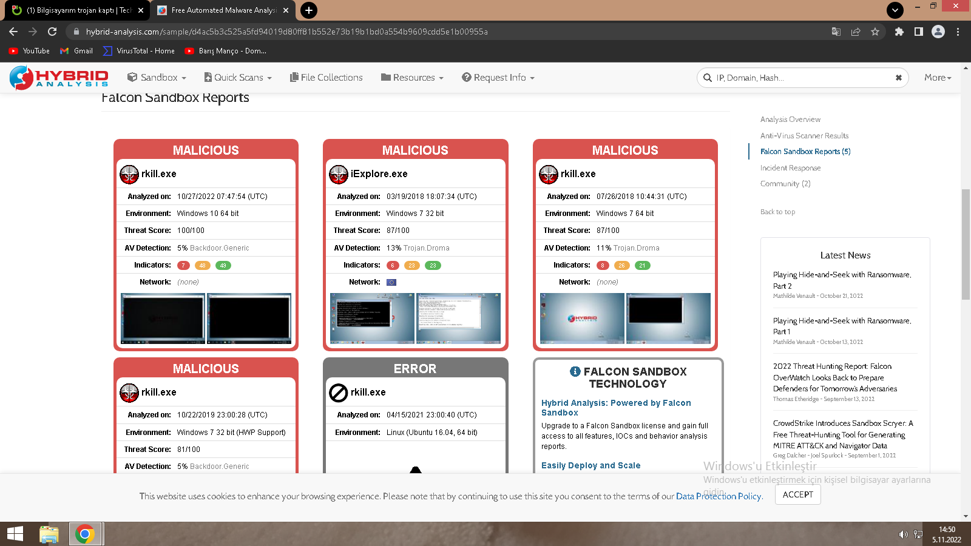This screenshot has height=546, width=971.
Task: Open the first Windows 7 64 bit screenshot
Action: tap(582, 318)
